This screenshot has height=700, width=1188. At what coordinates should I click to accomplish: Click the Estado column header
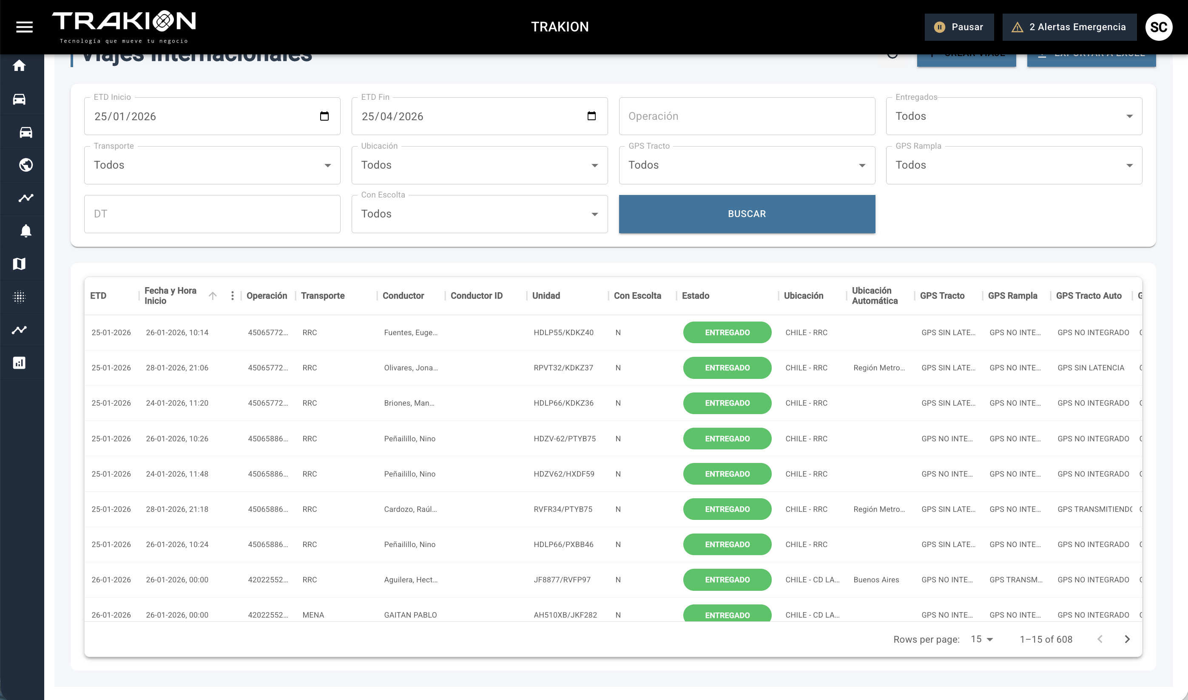[695, 296]
